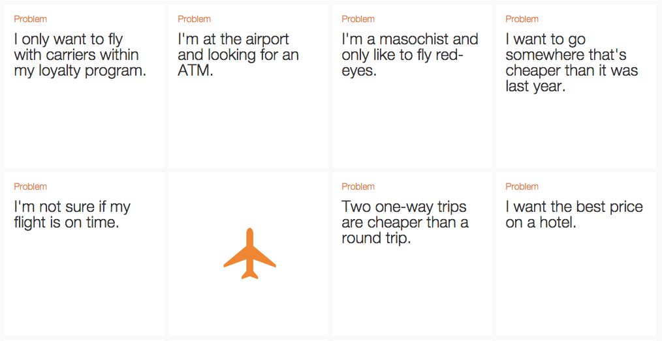Select text 'Two one-way trips are cheaper'
Image resolution: width=662 pixels, height=341 pixels.
point(405,215)
